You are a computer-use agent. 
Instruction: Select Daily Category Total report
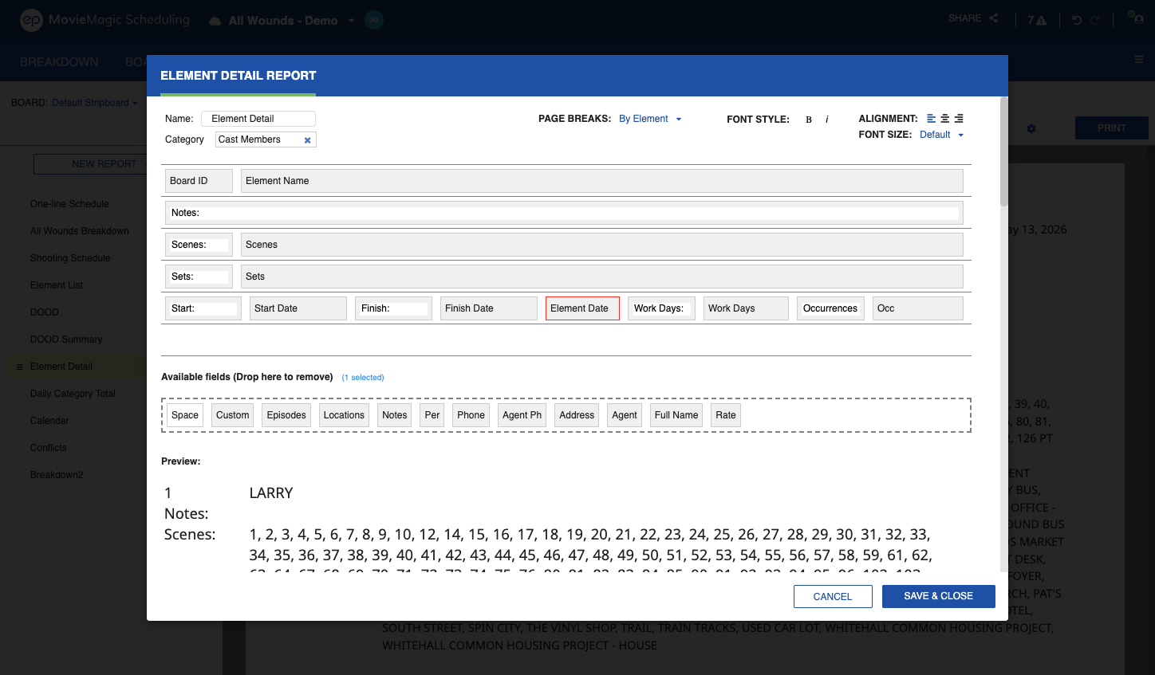(x=73, y=394)
